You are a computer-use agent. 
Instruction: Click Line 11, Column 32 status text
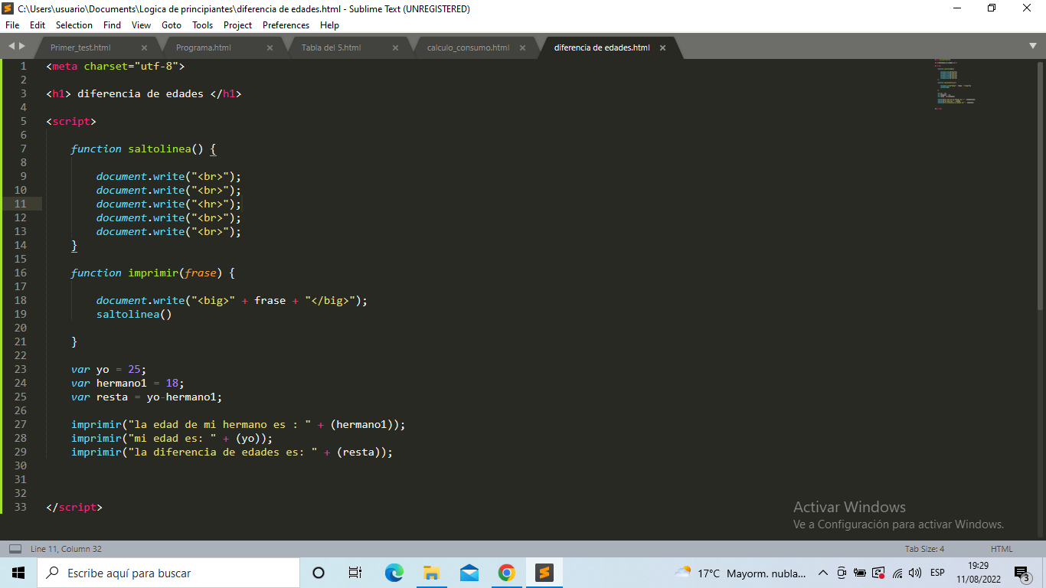[x=66, y=549]
